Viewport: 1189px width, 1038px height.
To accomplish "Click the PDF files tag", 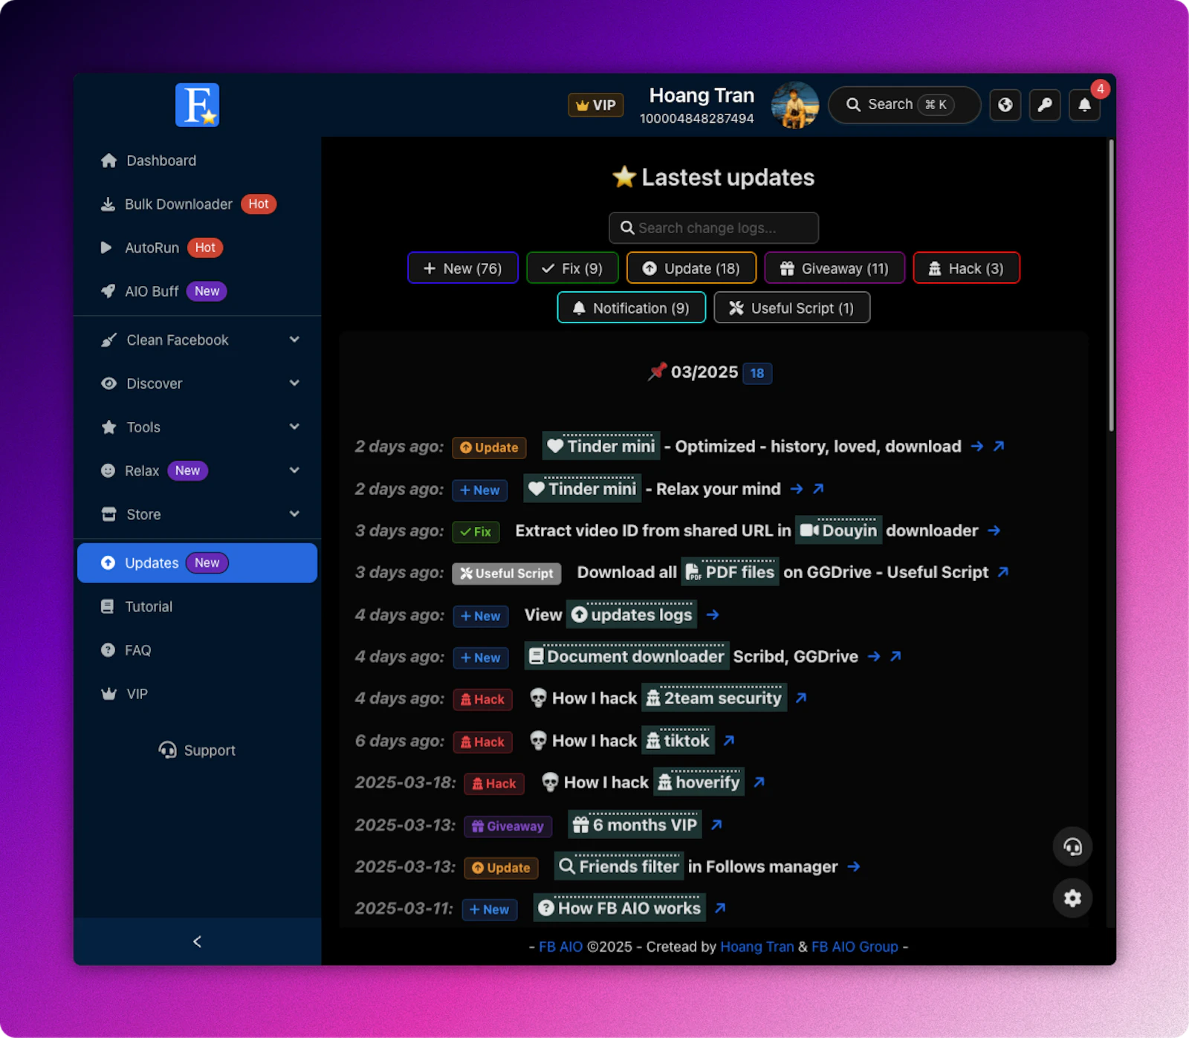I will [730, 572].
